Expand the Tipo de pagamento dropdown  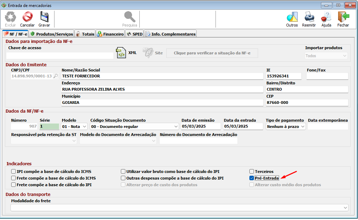[302, 127]
